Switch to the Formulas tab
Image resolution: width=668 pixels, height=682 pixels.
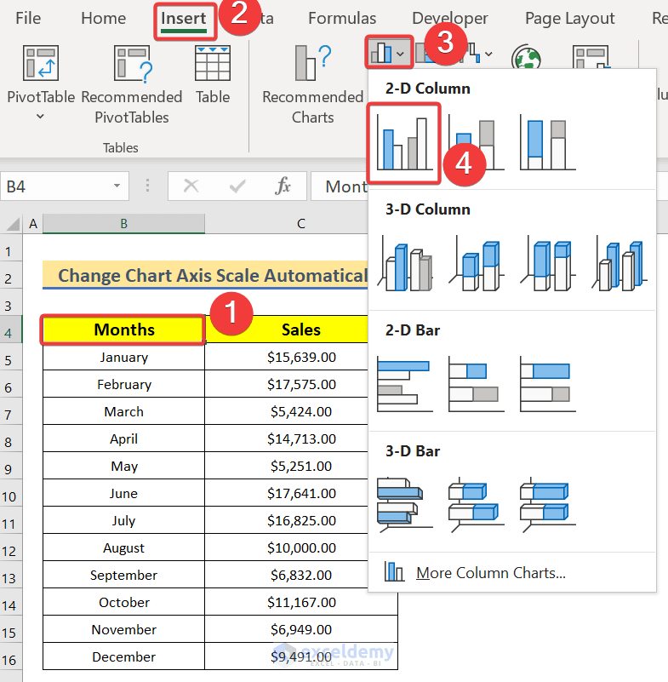[x=342, y=18]
